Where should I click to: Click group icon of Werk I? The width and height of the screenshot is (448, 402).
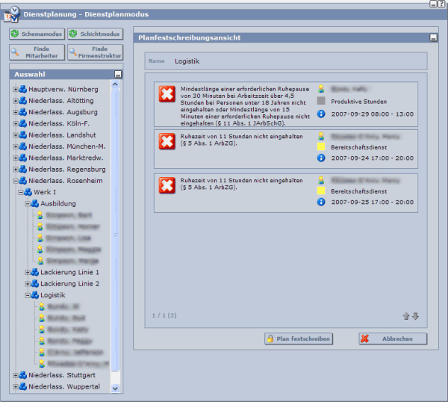(x=28, y=192)
